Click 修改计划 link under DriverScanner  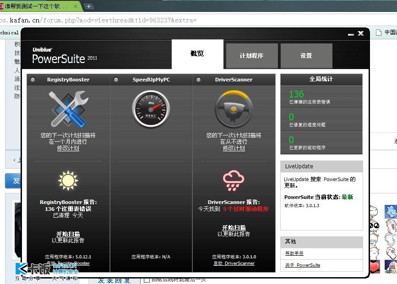click(234, 148)
